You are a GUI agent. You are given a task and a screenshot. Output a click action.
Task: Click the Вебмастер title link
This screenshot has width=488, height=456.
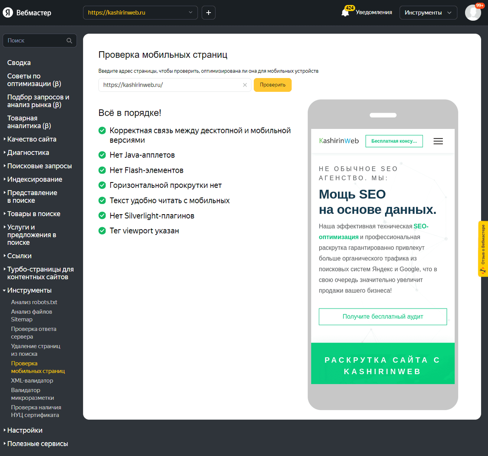click(x=34, y=13)
